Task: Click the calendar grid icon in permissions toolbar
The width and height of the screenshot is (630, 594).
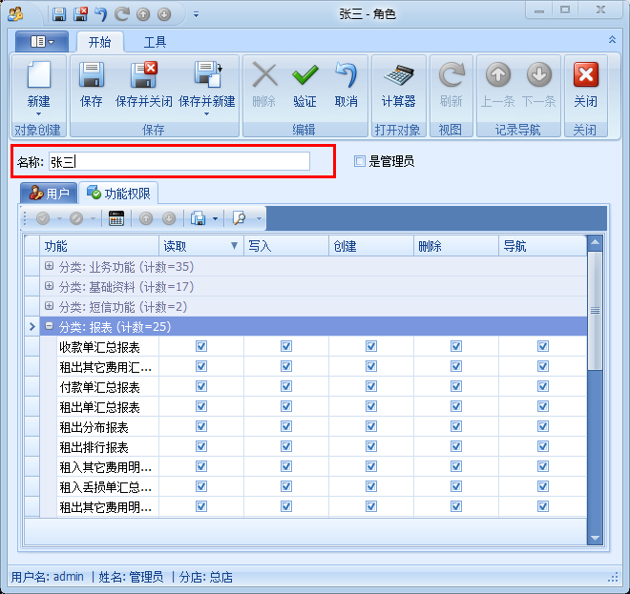Action: pos(116,218)
